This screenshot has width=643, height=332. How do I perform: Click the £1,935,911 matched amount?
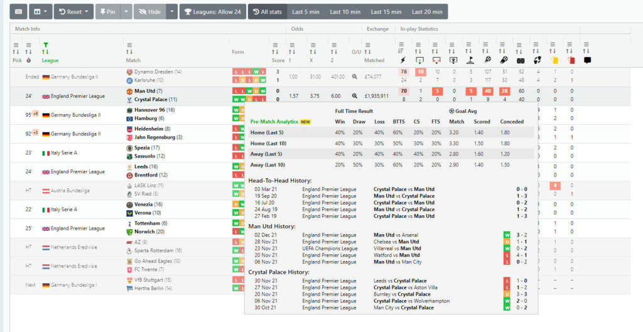coord(377,96)
